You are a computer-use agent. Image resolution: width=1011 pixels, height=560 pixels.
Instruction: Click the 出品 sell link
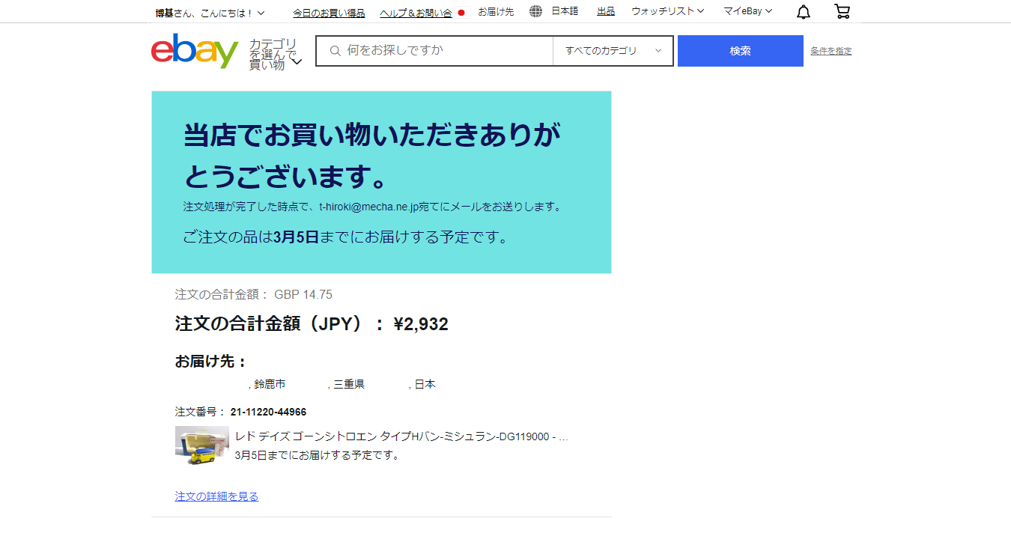(606, 11)
